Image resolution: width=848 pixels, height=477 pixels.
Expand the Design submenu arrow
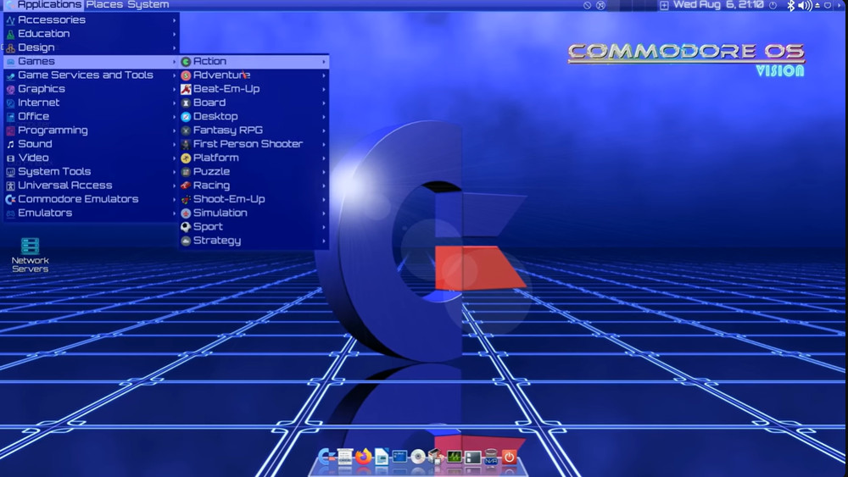coord(174,47)
